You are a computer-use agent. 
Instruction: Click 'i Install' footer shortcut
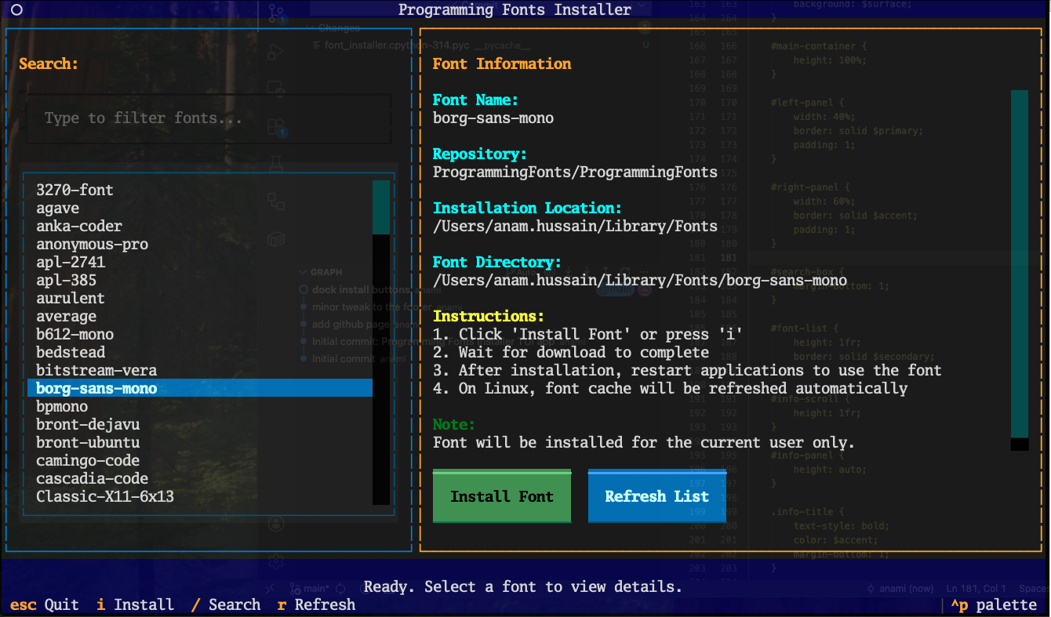[x=135, y=604]
